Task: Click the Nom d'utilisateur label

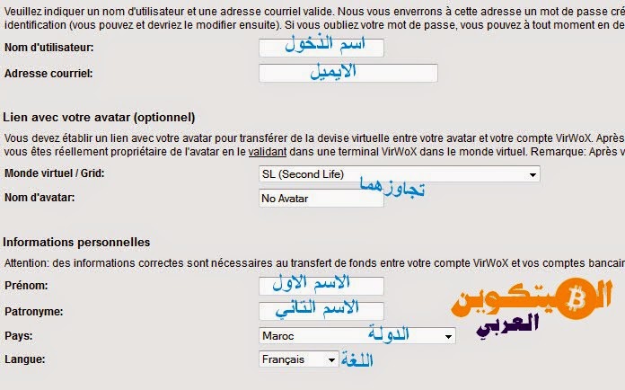Action: tap(49, 48)
